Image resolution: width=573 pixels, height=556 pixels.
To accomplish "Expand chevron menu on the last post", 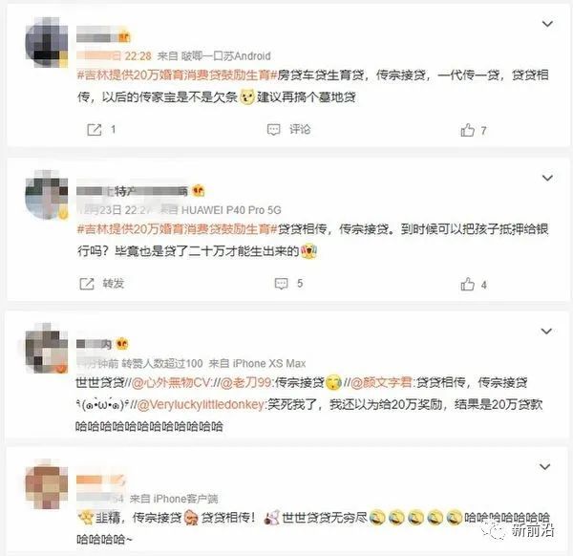I will pyautogui.click(x=545, y=467).
